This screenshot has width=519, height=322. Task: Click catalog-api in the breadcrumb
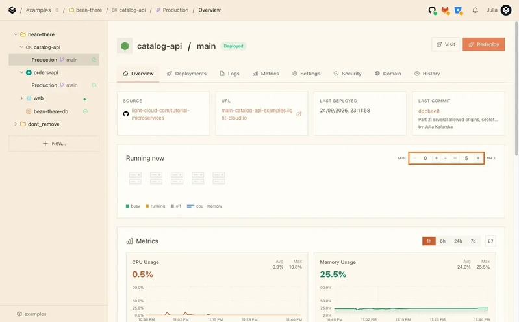click(129, 10)
